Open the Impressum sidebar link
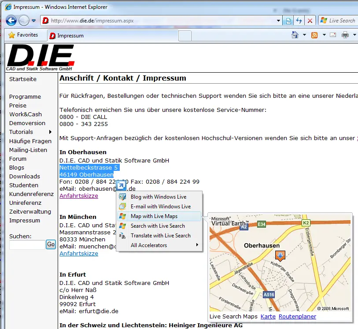Image resolution: width=358 pixels, height=329 pixels. pos(25,221)
